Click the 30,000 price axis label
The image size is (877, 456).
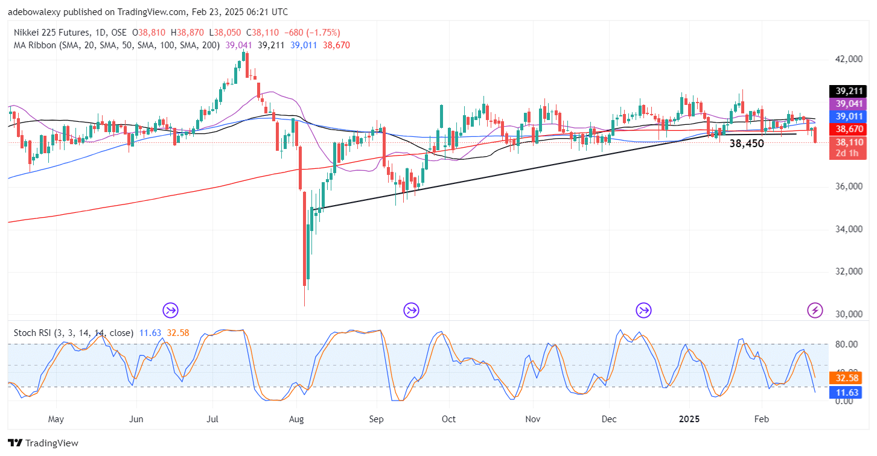pyautogui.click(x=848, y=314)
